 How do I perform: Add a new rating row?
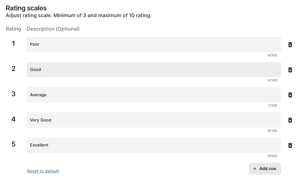tap(265, 169)
